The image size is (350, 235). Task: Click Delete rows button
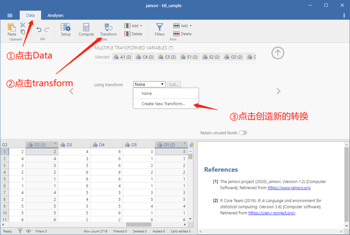click(x=182, y=34)
